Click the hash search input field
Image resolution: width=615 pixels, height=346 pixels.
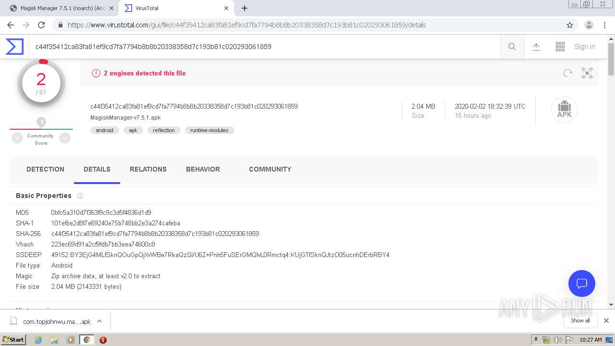pos(264,47)
